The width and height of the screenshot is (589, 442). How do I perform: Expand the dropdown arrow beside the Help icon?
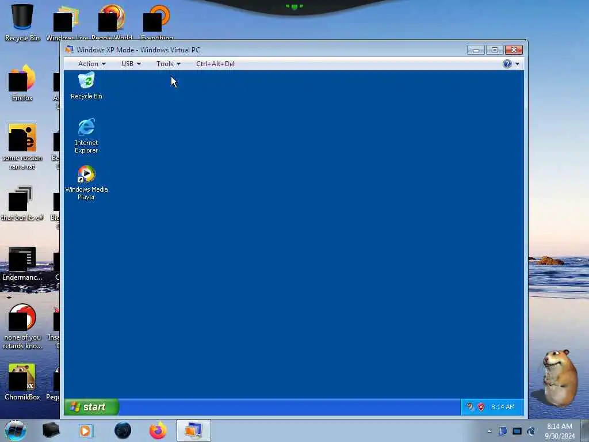tap(517, 64)
